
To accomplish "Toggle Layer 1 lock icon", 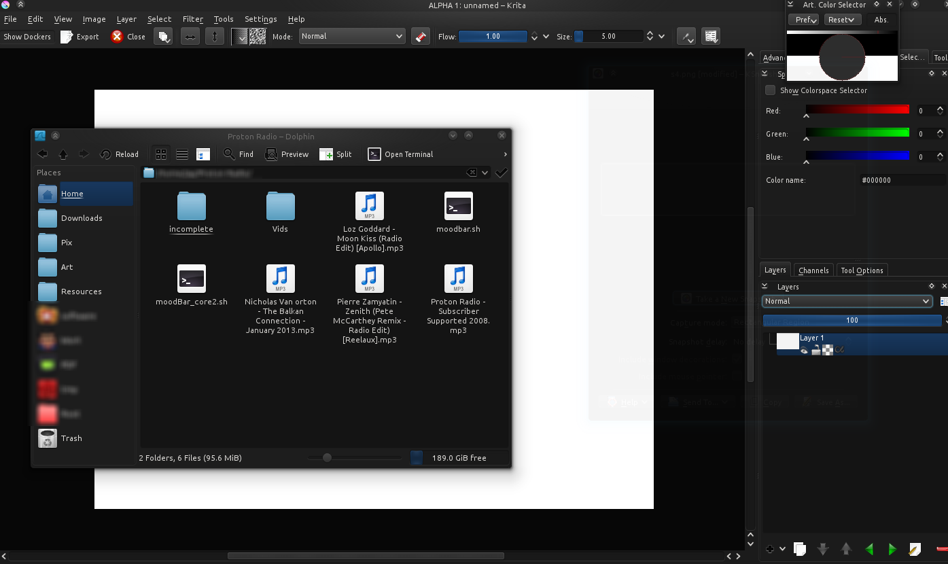I will click(816, 350).
